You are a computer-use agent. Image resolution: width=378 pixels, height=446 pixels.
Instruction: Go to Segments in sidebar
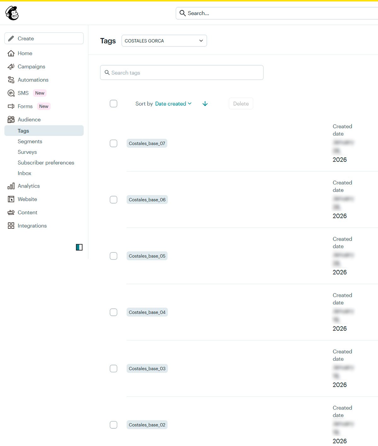pyautogui.click(x=30, y=142)
